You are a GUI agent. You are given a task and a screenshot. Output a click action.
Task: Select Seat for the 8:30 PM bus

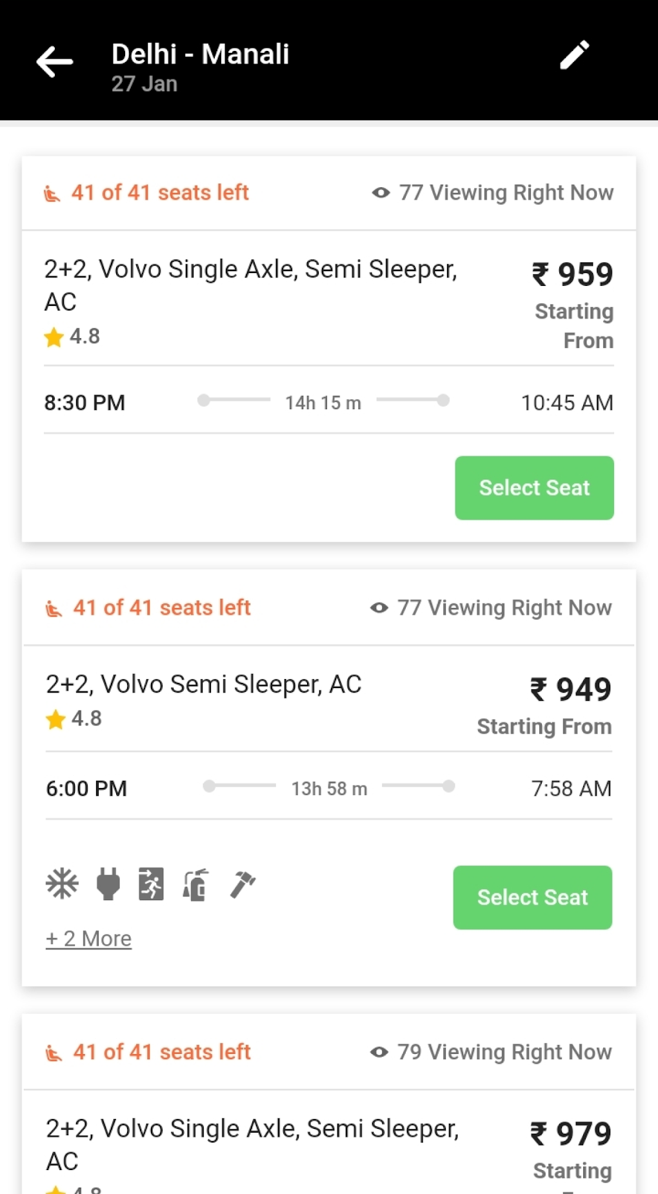pyautogui.click(x=534, y=488)
